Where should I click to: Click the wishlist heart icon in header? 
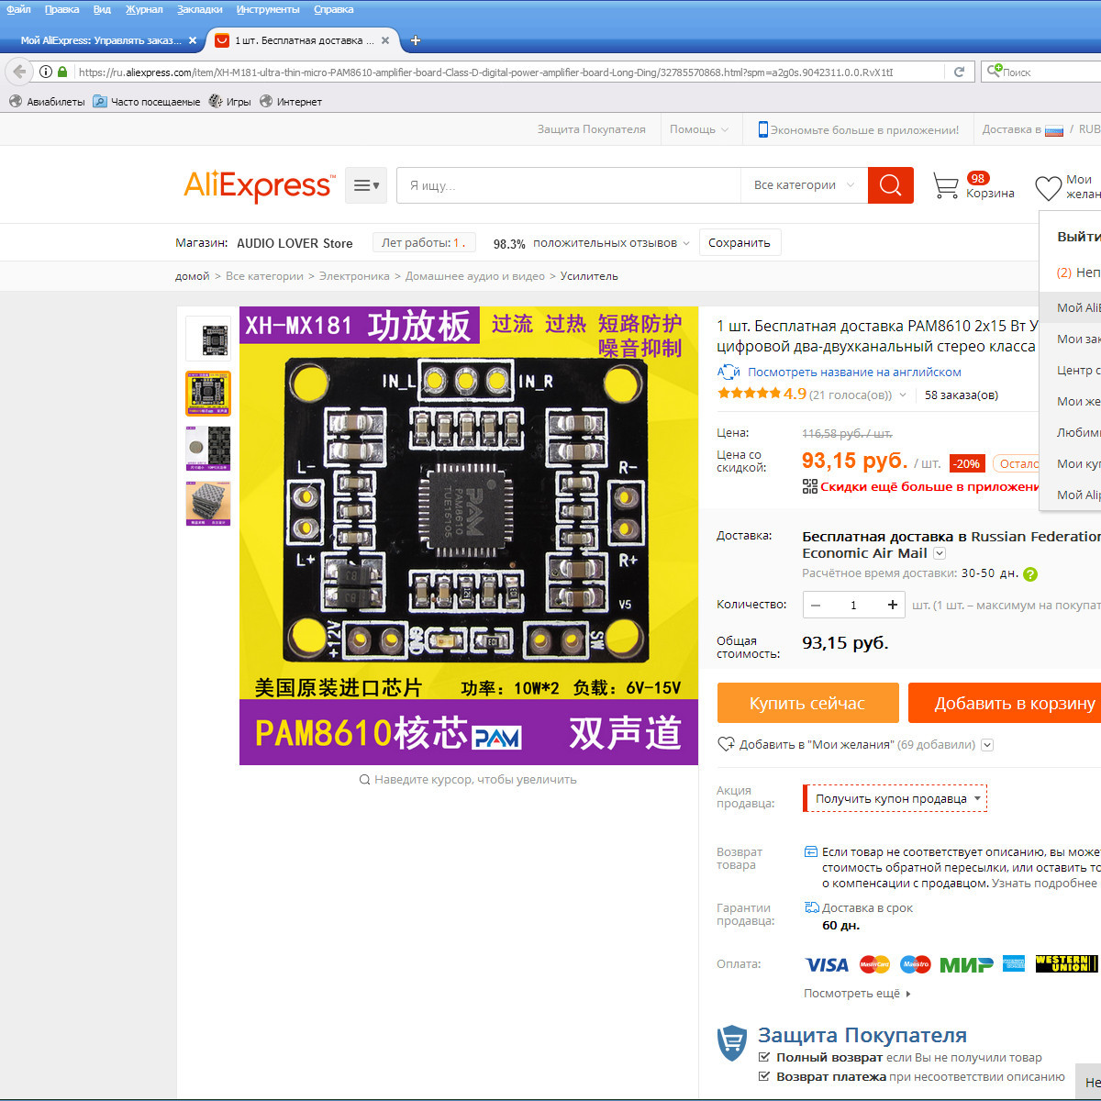click(x=1048, y=188)
